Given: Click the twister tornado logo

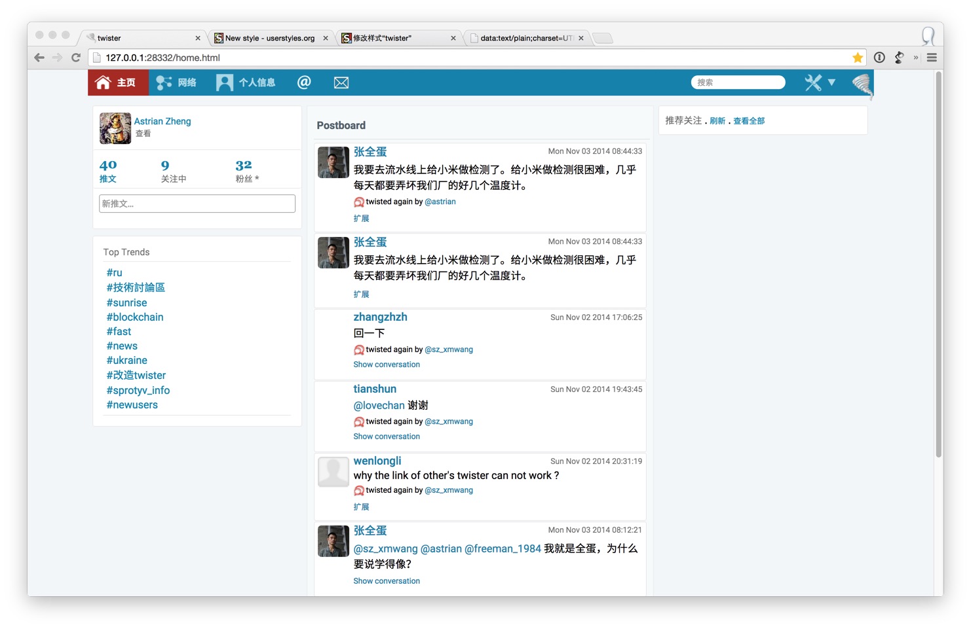Looking at the screenshot, I should (x=862, y=85).
